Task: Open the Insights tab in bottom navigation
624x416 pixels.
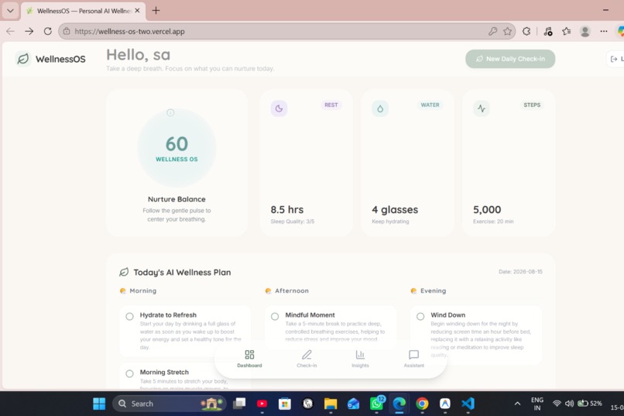Action: (360, 358)
